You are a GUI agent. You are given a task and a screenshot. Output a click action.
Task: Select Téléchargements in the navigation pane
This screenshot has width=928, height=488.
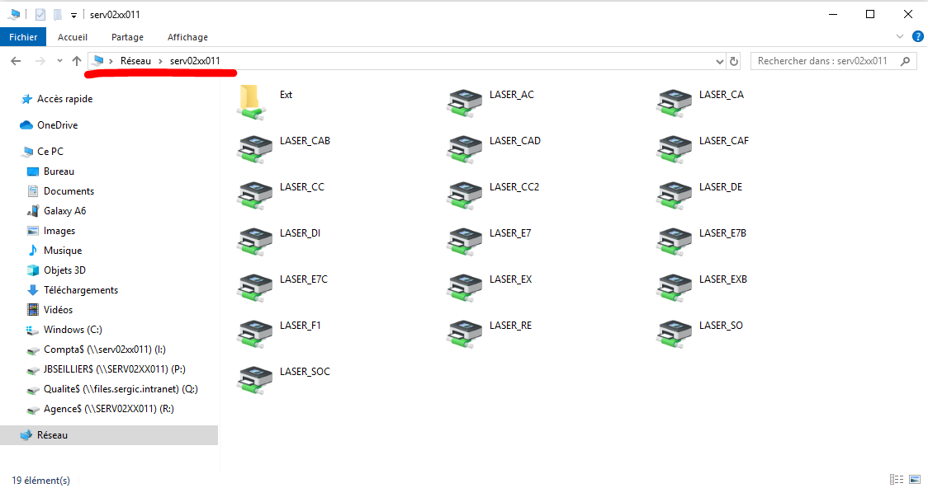(80, 290)
